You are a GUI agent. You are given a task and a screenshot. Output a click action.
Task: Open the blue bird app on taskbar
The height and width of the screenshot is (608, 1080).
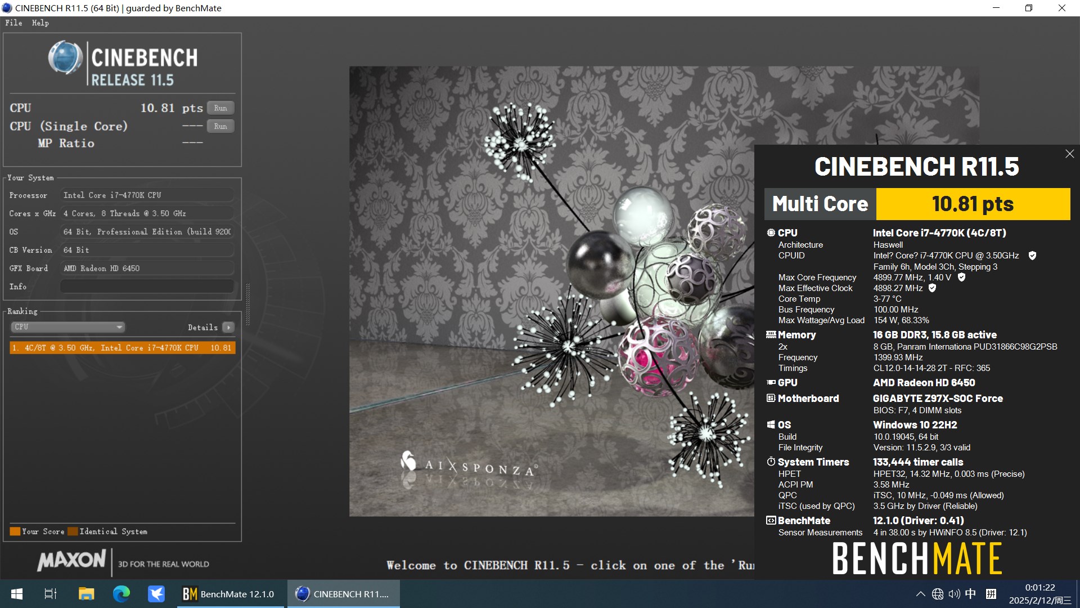156,594
